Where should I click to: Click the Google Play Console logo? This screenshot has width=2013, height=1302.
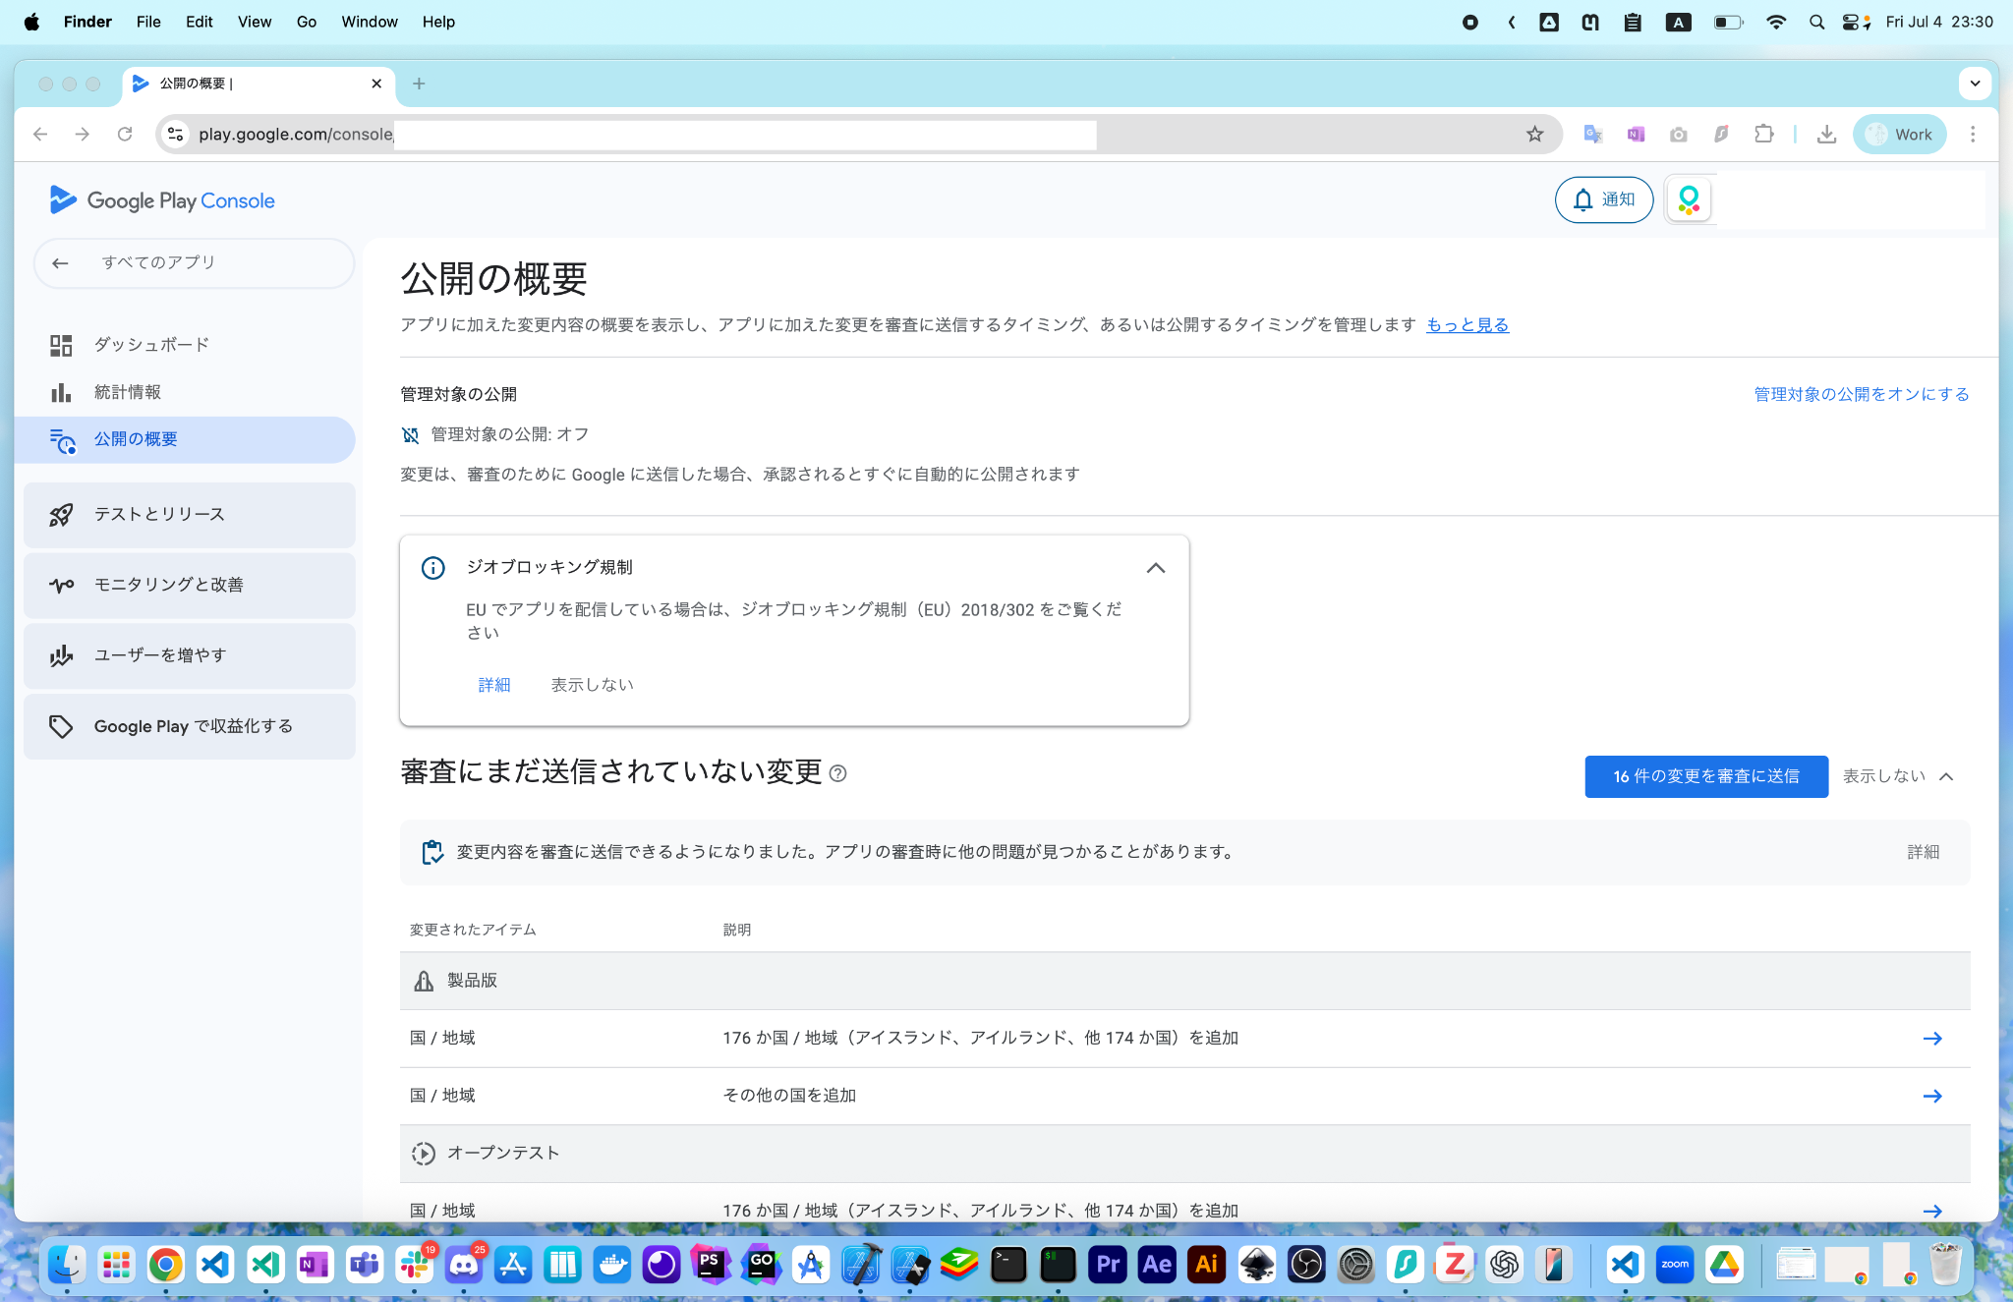click(x=162, y=200)
